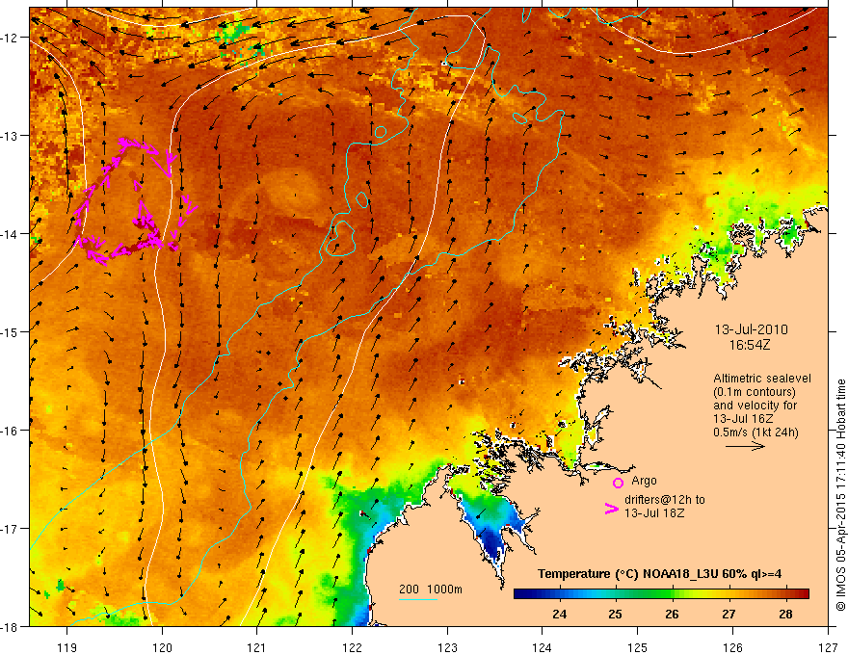Click the cyan 200 1000m isobath legend line
The width and height of the screenshot is (848, 655).
pyautogui.click(x=418, y=599)
